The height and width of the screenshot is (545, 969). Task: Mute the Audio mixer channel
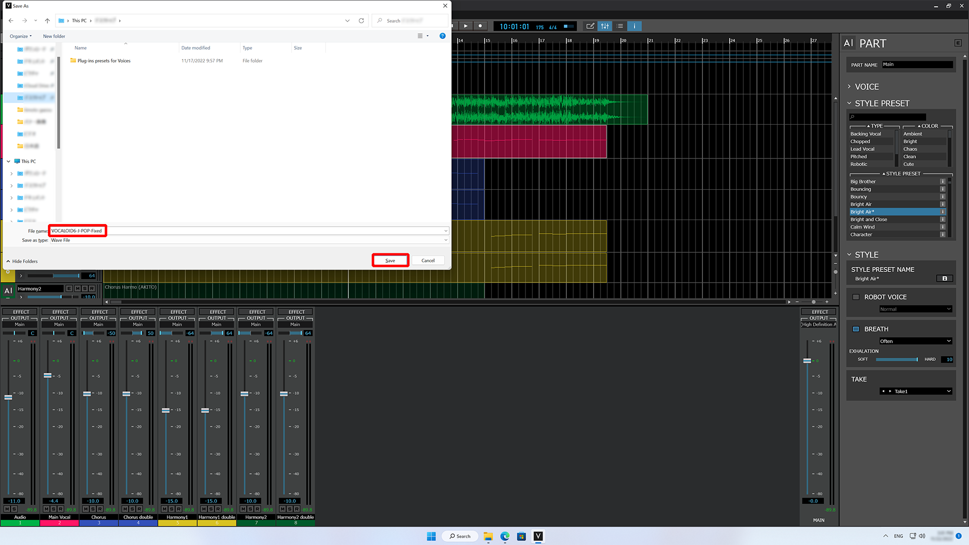7,509
